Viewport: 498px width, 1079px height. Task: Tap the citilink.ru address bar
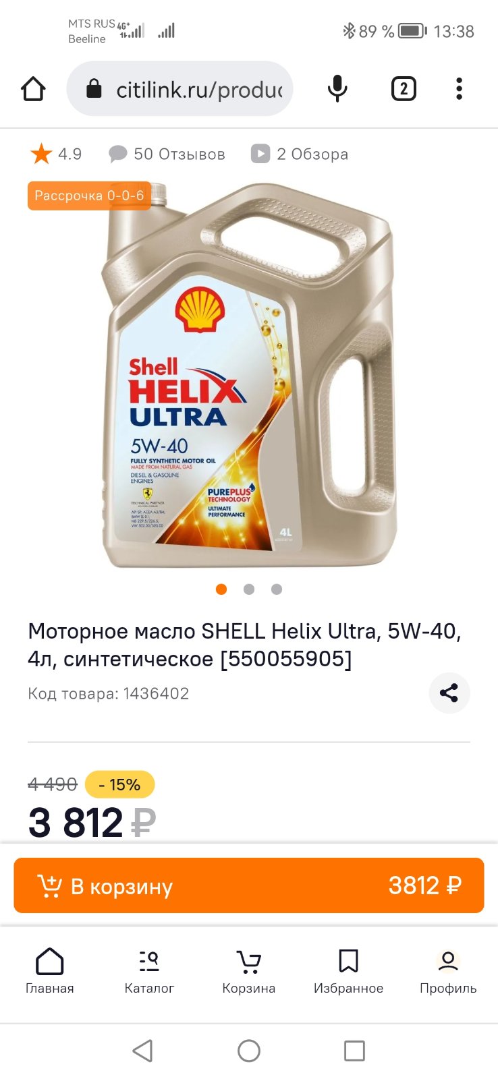(179, 89)
